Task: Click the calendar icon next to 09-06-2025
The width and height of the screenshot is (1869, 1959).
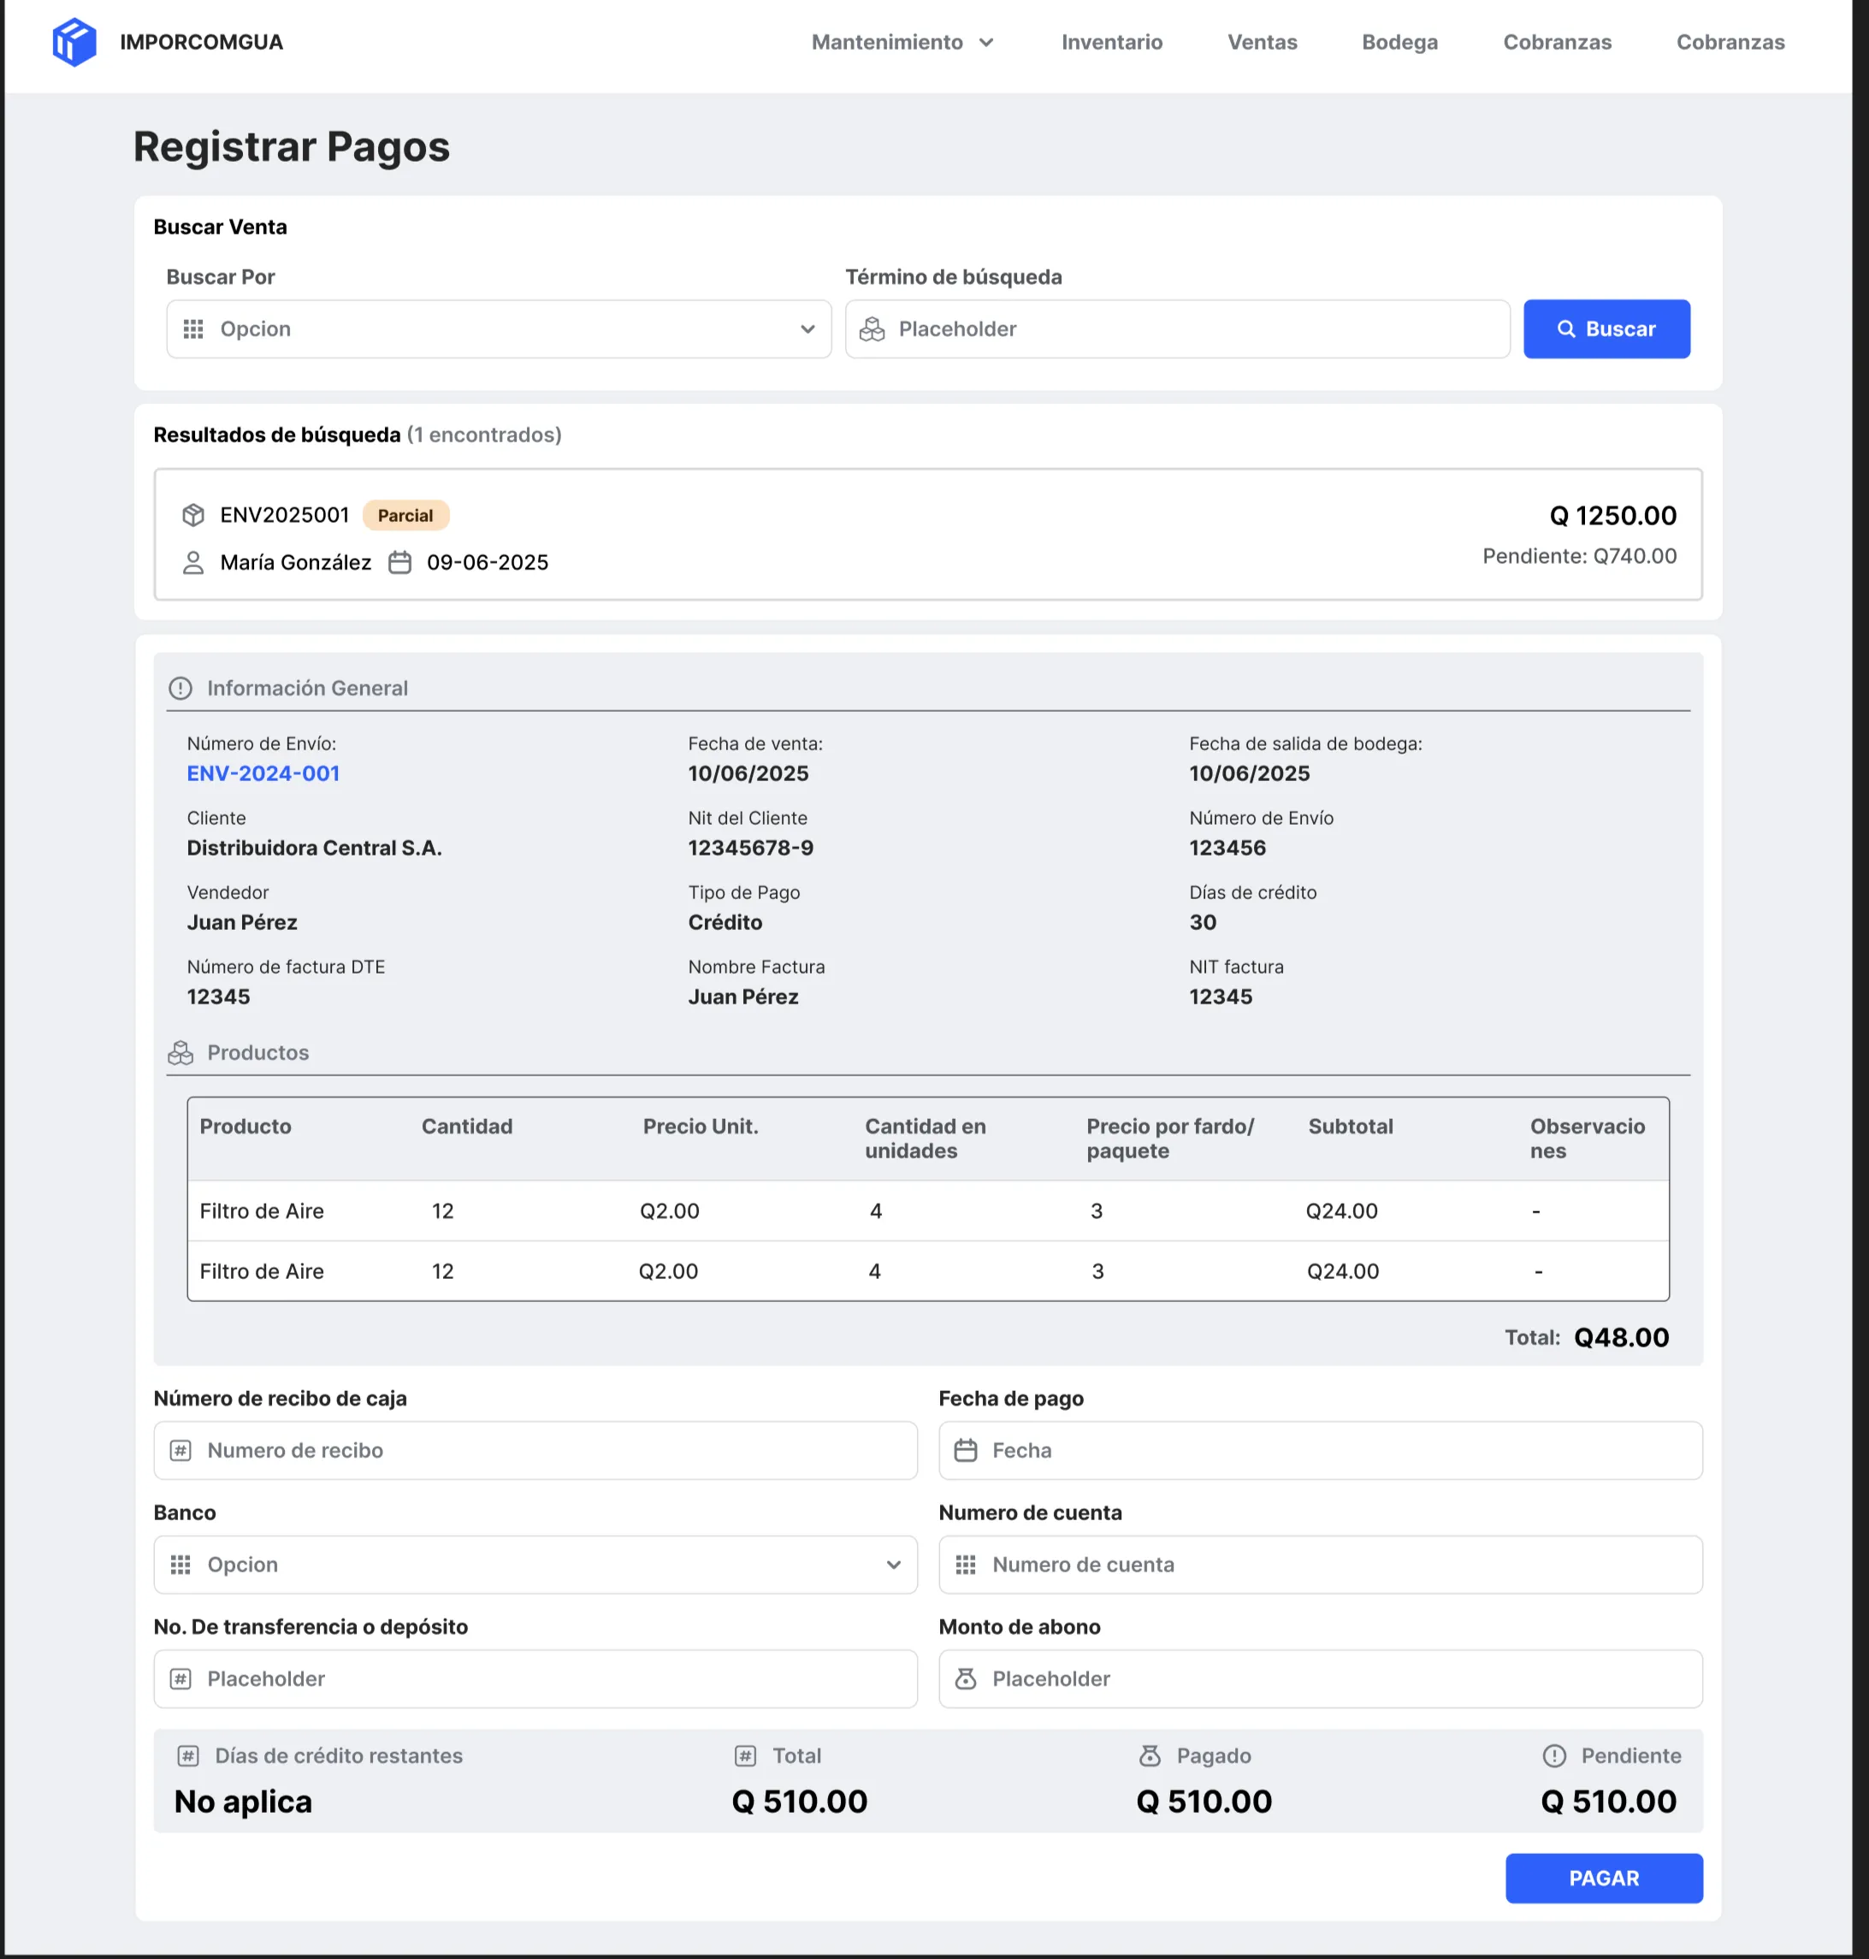Action: click(x=400, y=562)
